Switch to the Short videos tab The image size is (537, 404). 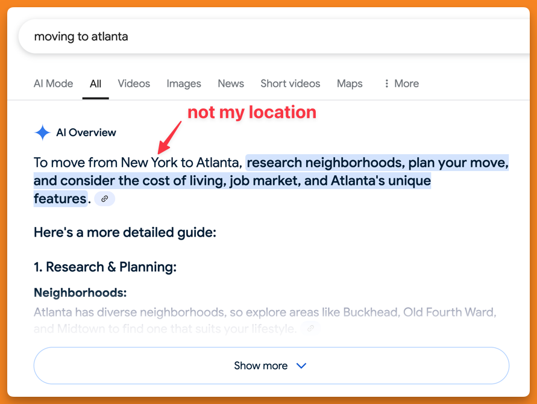(x=290, y=84)
